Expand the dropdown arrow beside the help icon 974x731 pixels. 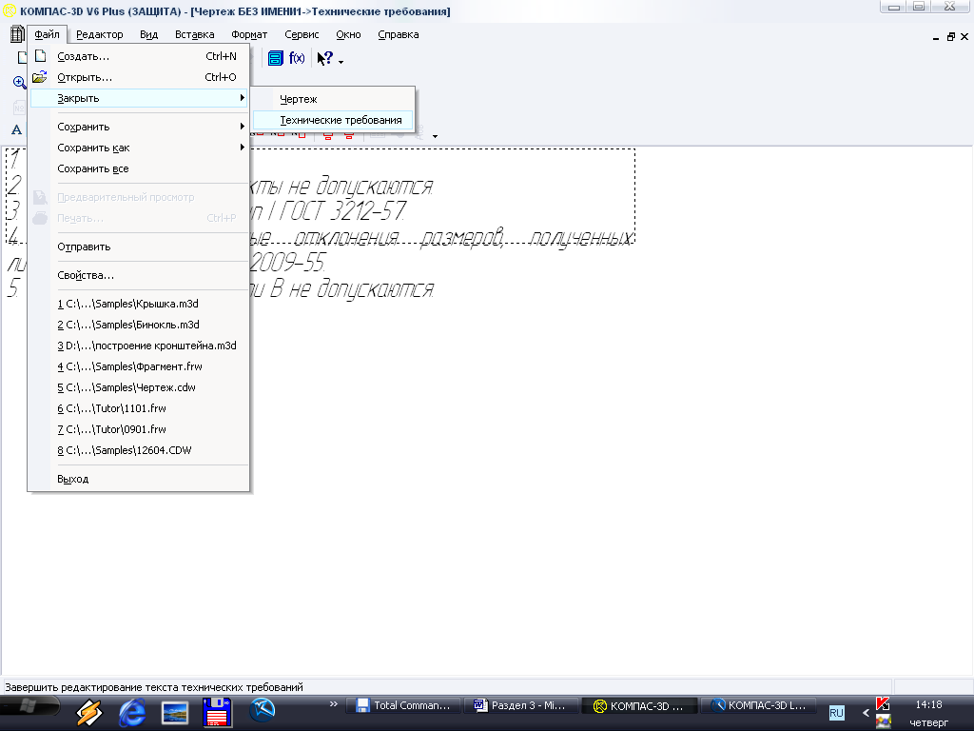point(341,61)
